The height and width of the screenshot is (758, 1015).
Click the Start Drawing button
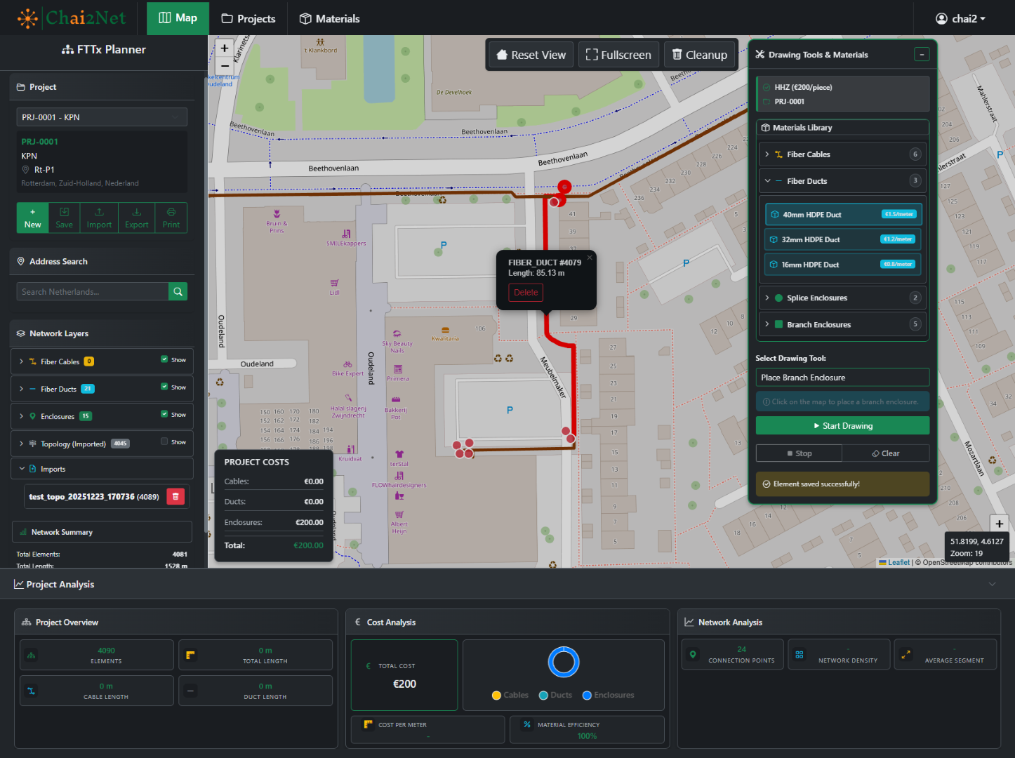pyautogui.click(x=842, y=426)
